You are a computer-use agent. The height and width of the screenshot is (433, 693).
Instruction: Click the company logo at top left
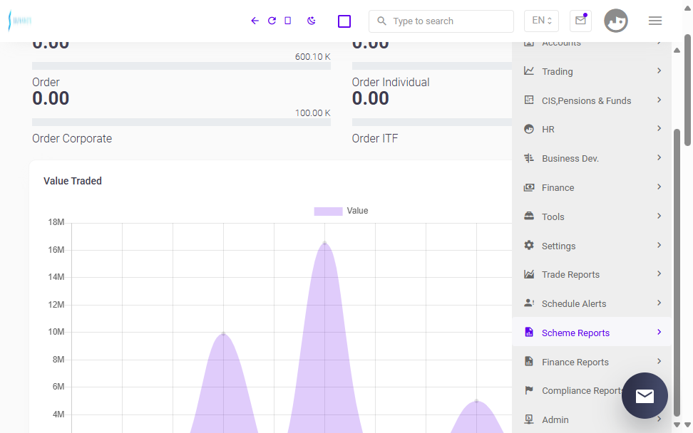click(20, 21)
